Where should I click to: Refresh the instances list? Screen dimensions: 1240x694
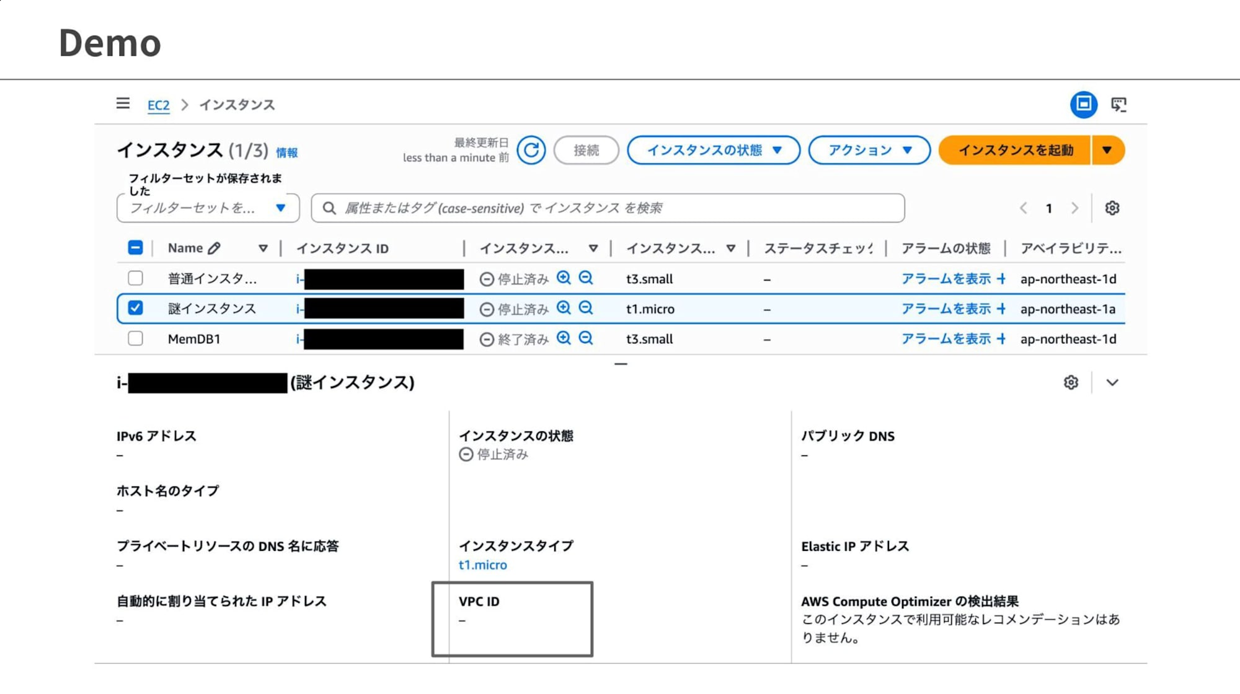(x=531, y=149)
